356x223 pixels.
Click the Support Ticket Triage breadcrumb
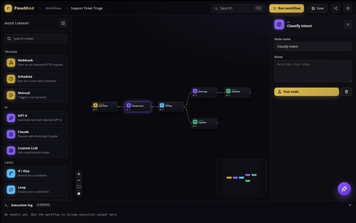[x=87, y=8]
